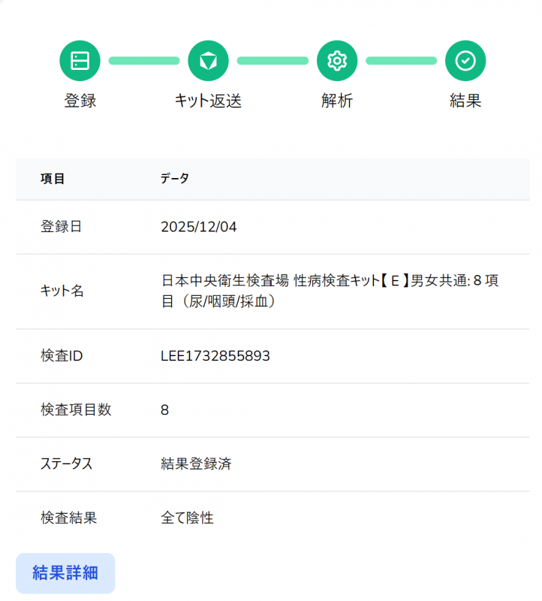Click the 結果 step checkmark icon
542x601 pixels.
coord(465,61)
